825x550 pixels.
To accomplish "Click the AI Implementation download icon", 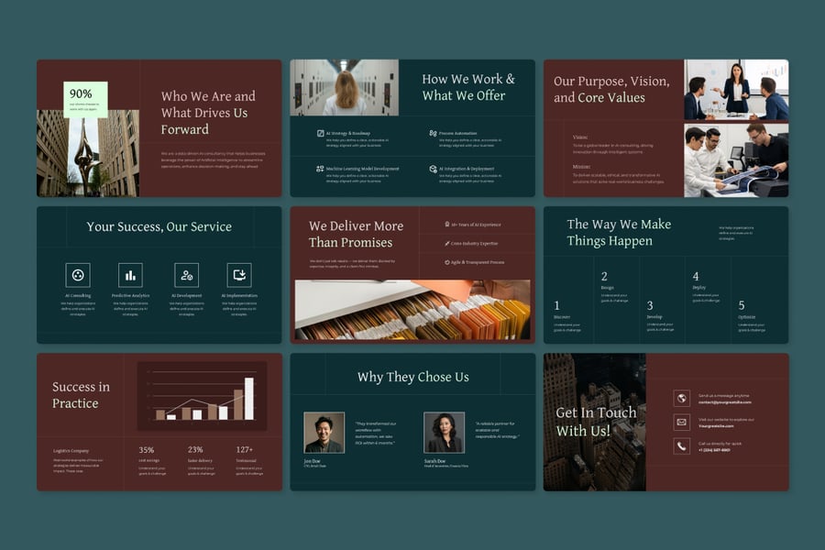I will [239, 275].
